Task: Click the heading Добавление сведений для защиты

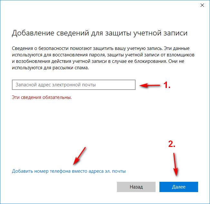Action: point(100,33)
